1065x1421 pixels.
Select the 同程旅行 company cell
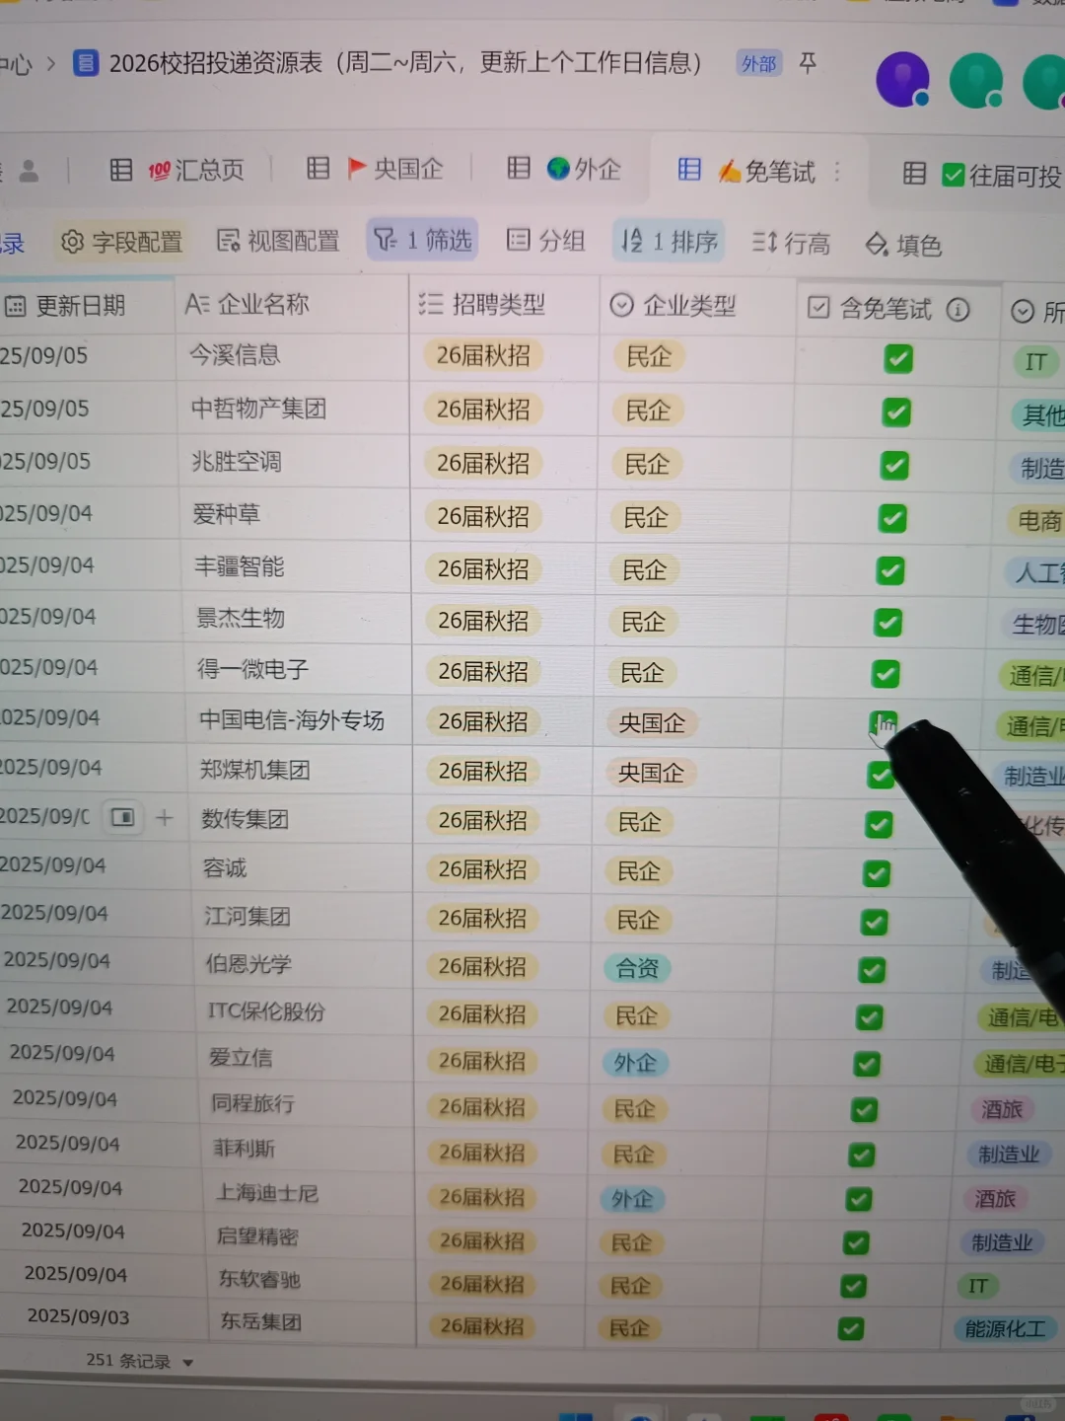click(306, 1103)
